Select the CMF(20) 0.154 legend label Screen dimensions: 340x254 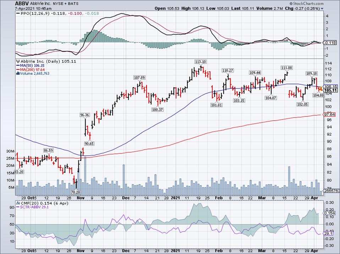click(44, 203)
